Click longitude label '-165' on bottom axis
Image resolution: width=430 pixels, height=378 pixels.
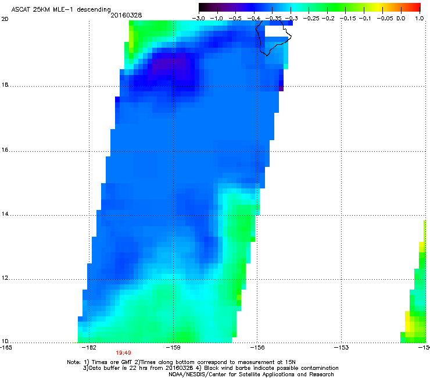tap(6, 348)
